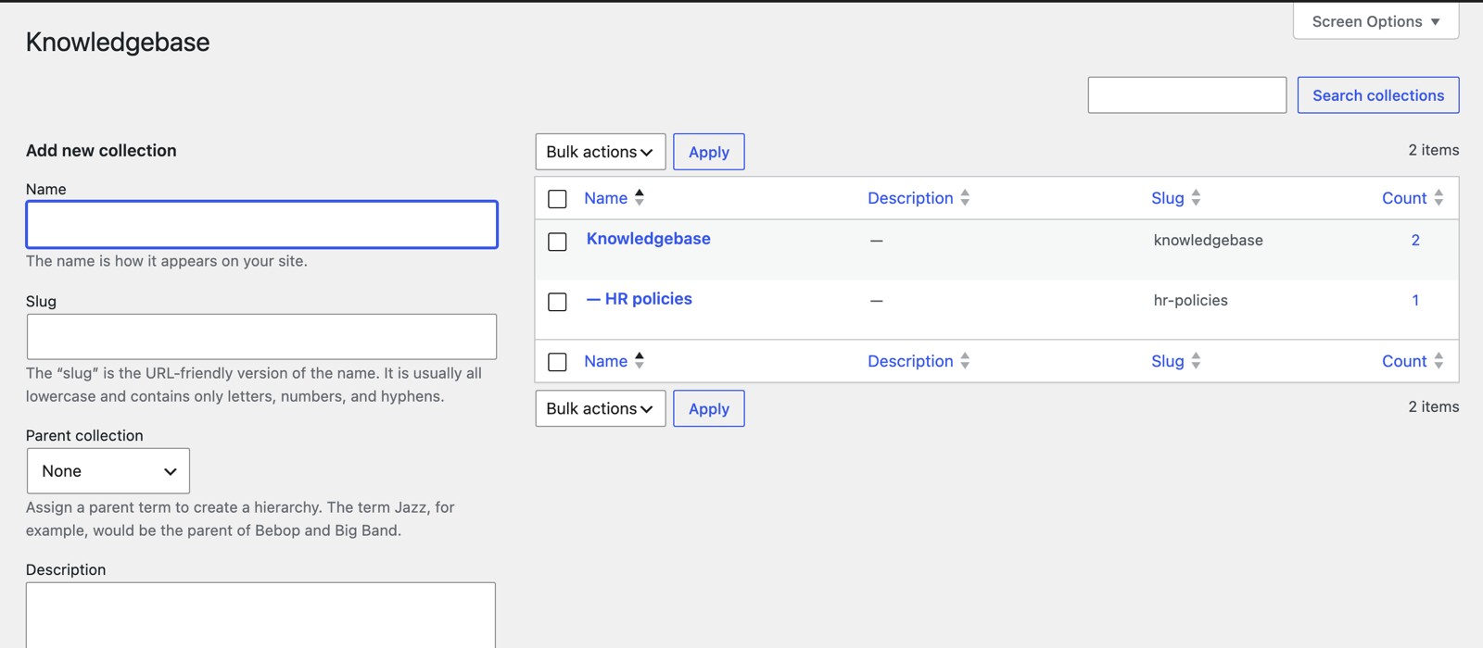
Task: Sort by Slug in table header
Action: [1168, 198]
